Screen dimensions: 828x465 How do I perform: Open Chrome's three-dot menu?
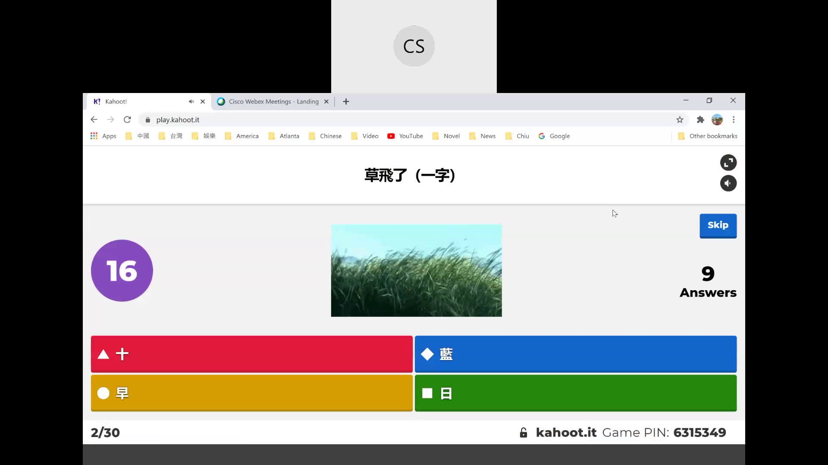(733, 120)
